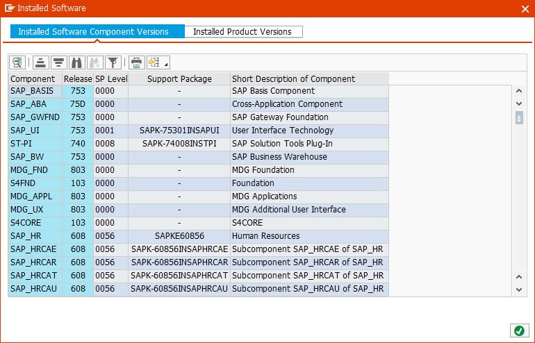Click the MDG Applications description
Image resolution: width=535 pixels, height=343 pixels.
click(x=309, y=196)
